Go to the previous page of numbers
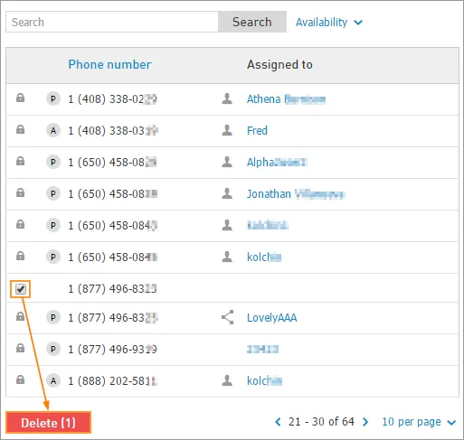The height and width of the screenshot is (440, 464). tap(278, 422)
